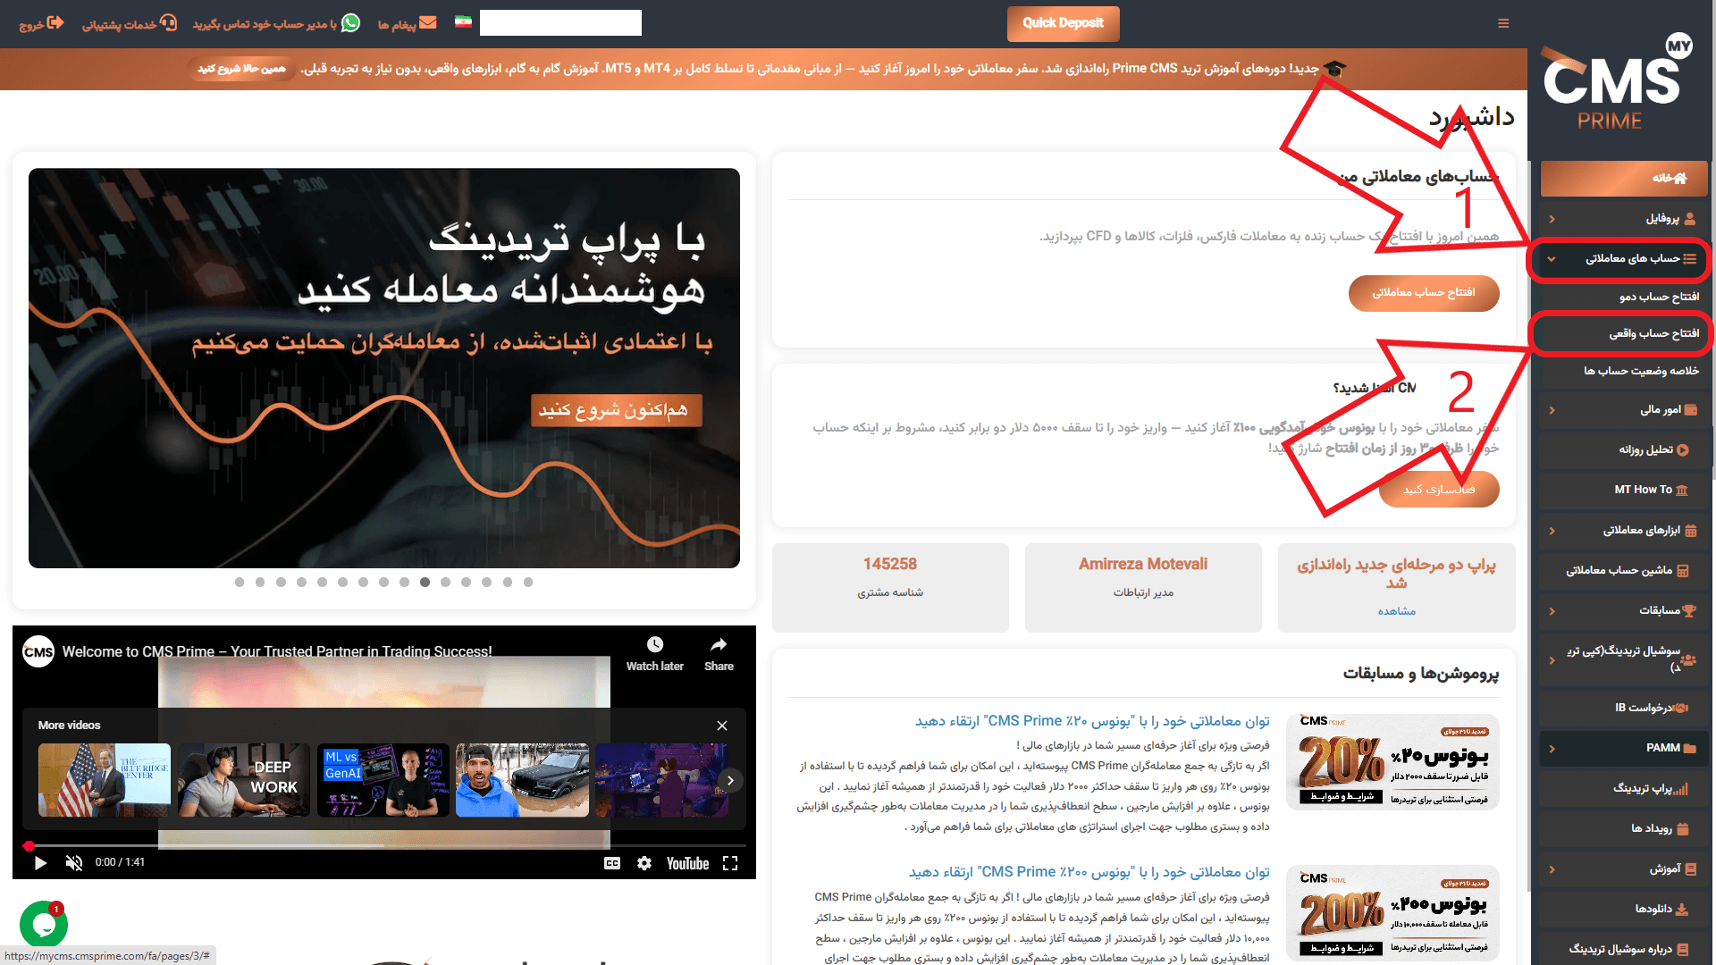Expand ابزارهای معاملاتی sidebar menu
The height and width of the screenshot is (965, 1716).
pyautogui.click(x=1624, y=531)
